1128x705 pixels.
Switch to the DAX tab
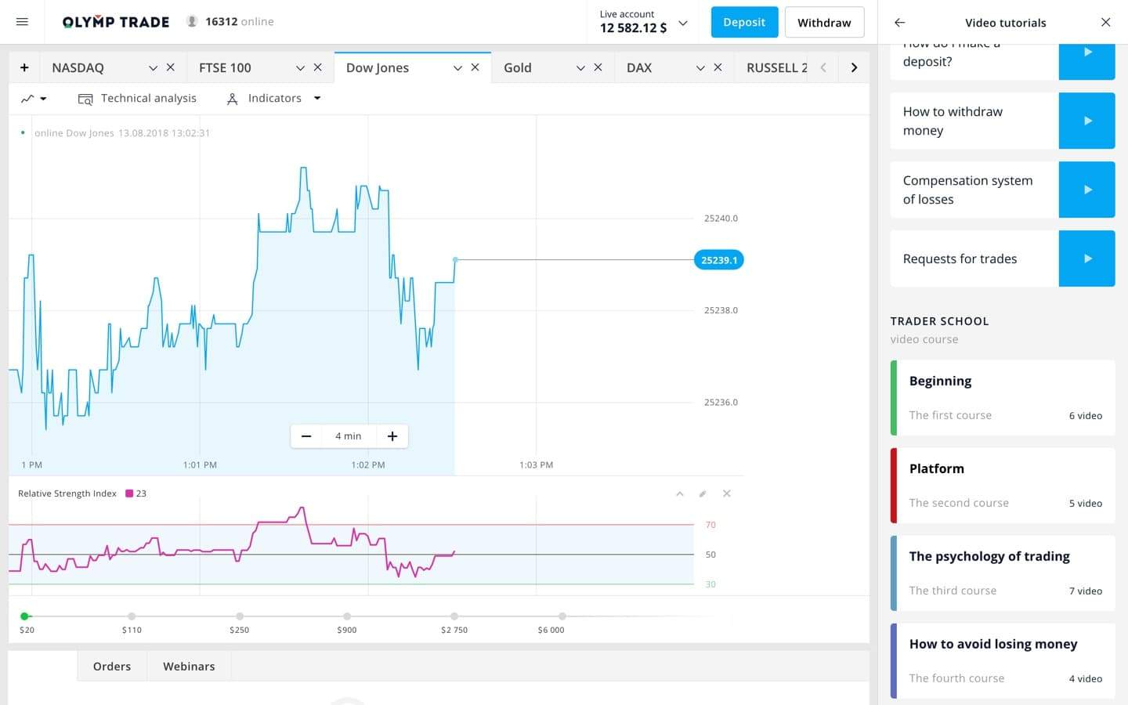[x=639, y=67]
